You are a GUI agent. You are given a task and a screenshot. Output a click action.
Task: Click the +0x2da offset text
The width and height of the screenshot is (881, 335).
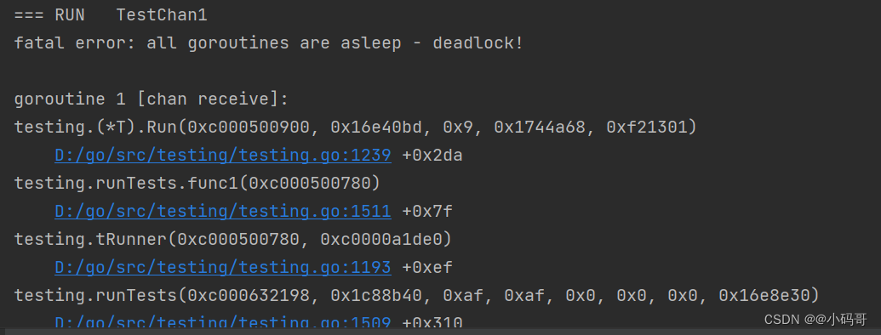pos(432,156)
